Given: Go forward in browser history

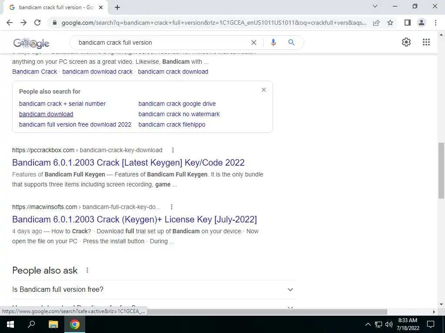Looking at the screenshot, I should [23, 23].
